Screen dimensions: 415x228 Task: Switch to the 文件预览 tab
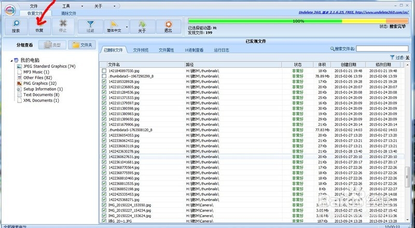coord(141,50)
